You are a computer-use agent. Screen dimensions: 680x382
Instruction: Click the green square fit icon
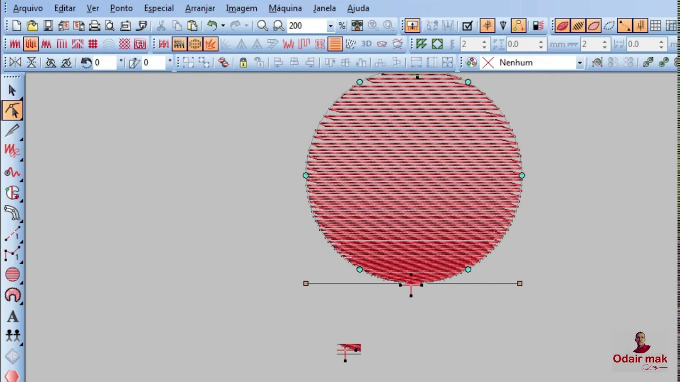point(437,44)
